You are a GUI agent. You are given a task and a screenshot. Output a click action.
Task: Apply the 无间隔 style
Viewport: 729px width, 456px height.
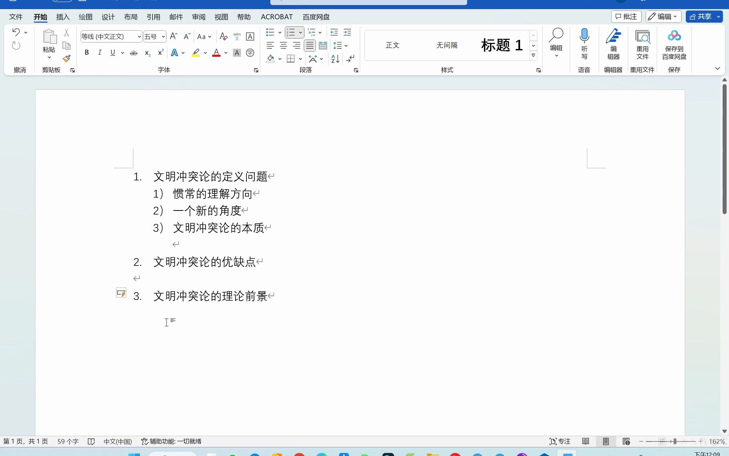point(447,45)
